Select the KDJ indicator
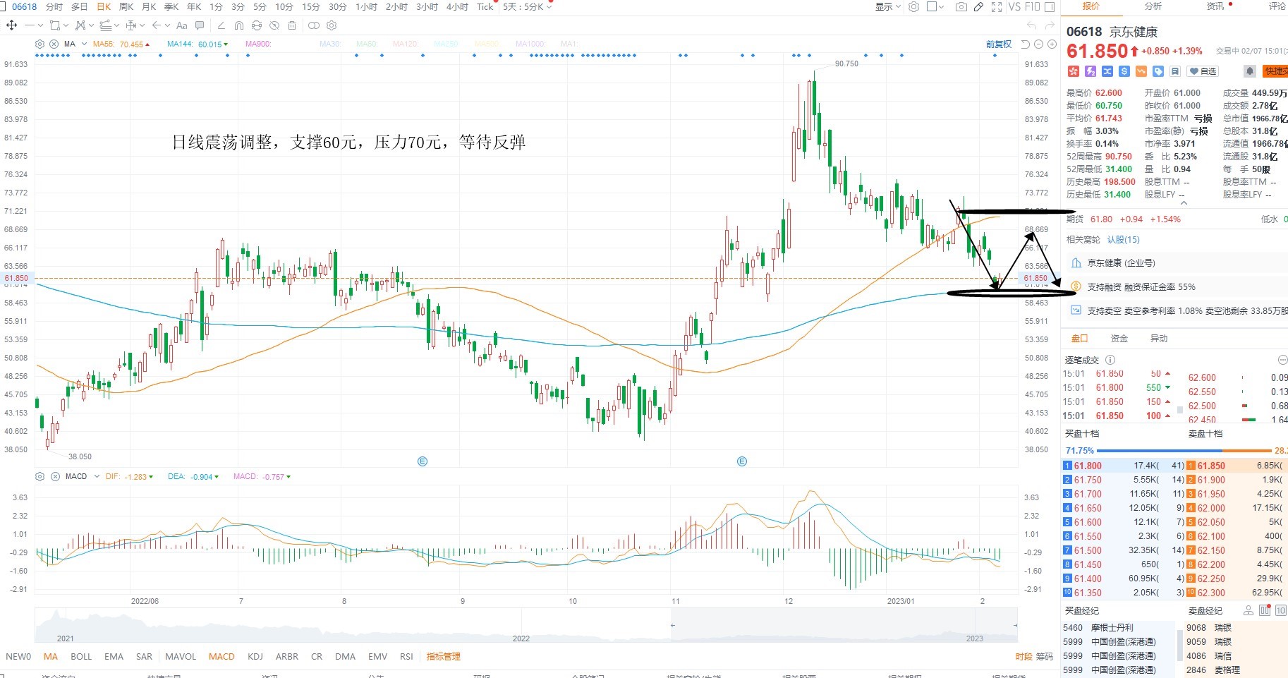 [255, 657]
